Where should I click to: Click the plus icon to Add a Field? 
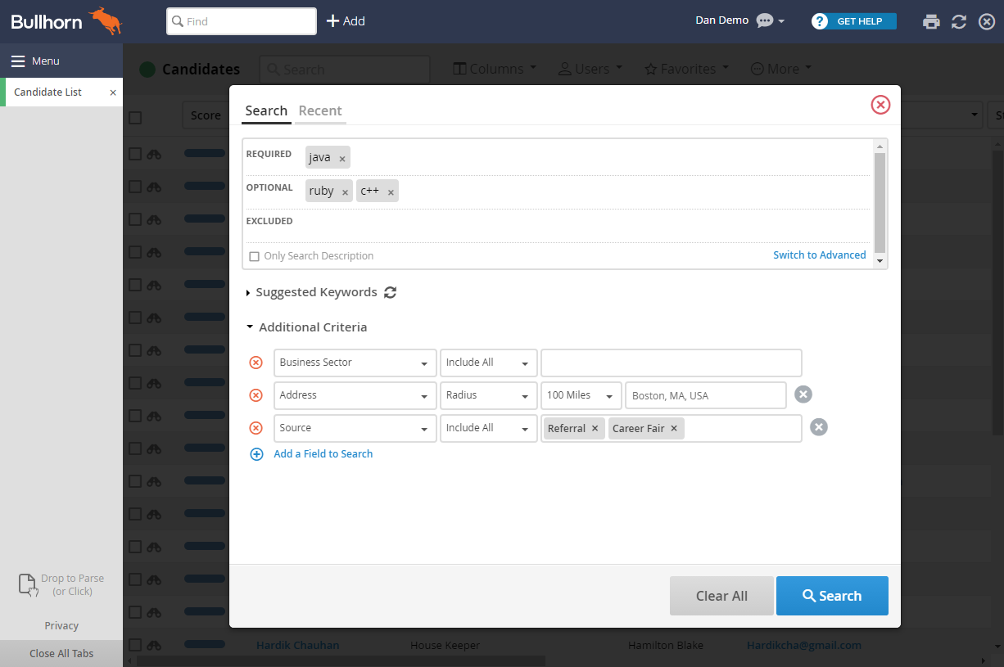click(256, 453)
